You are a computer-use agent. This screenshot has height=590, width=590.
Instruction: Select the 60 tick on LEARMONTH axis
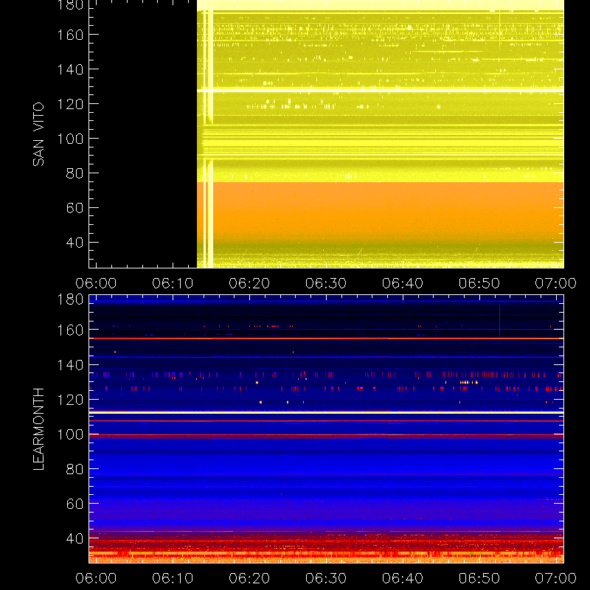(74, 504)
